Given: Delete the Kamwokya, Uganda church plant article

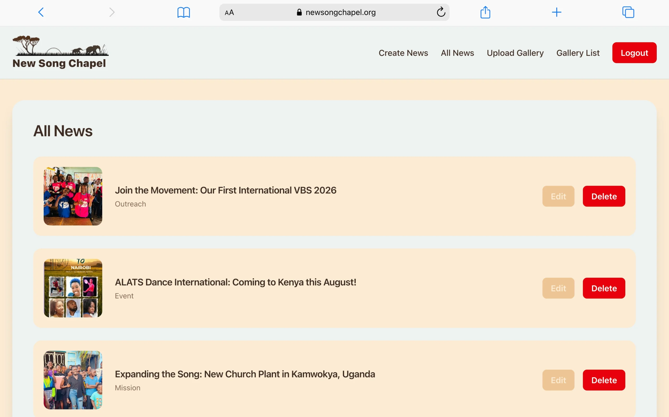Looking at the screenshot, I should click(x=604, y=380).
